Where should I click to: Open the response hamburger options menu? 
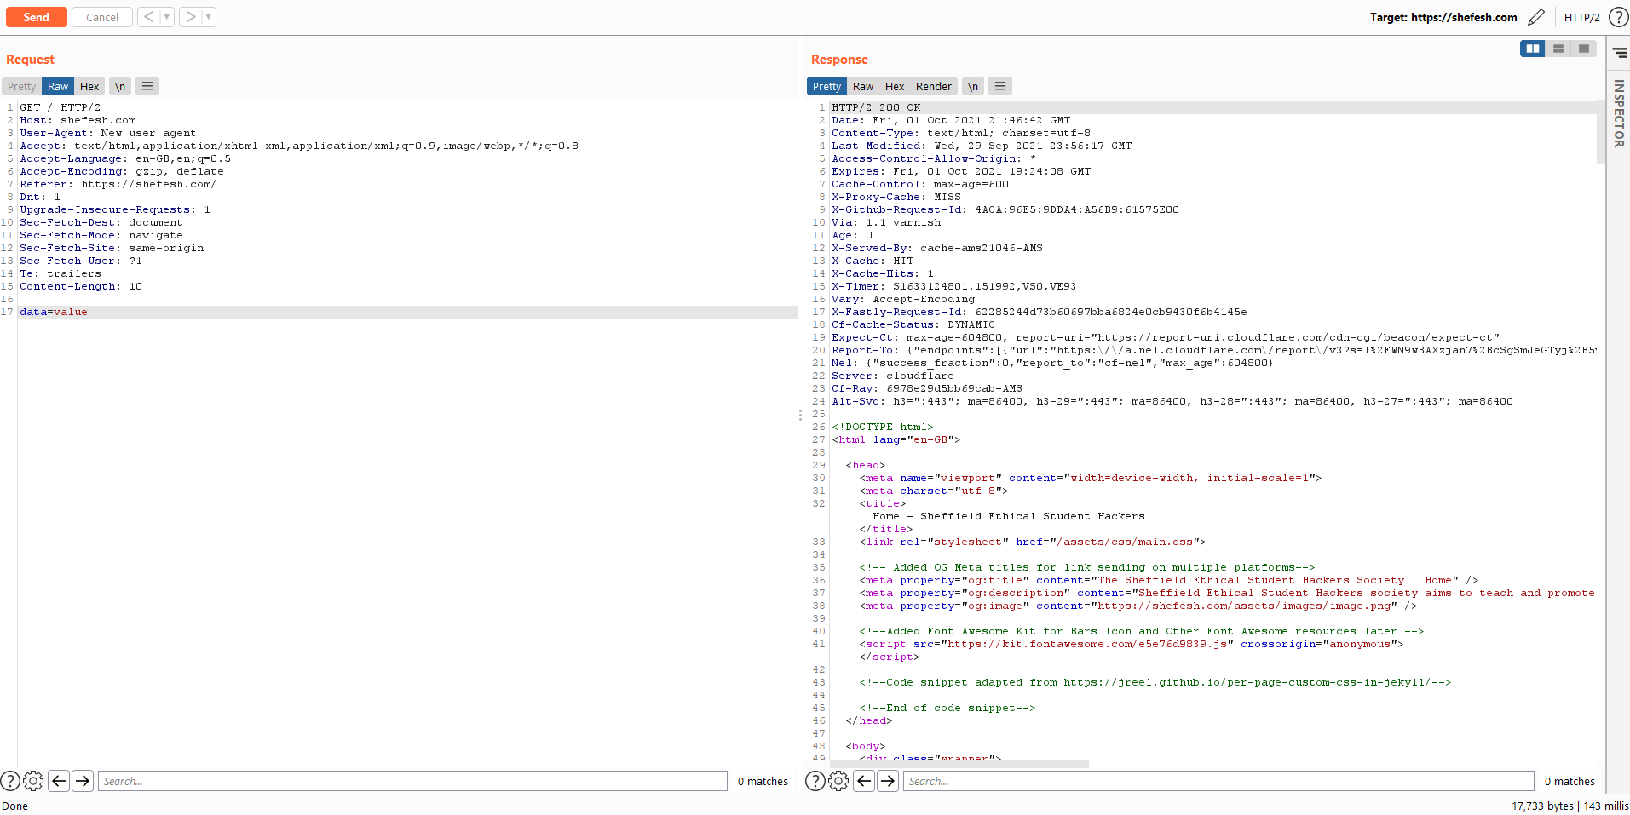click(x=1000, y=86)
